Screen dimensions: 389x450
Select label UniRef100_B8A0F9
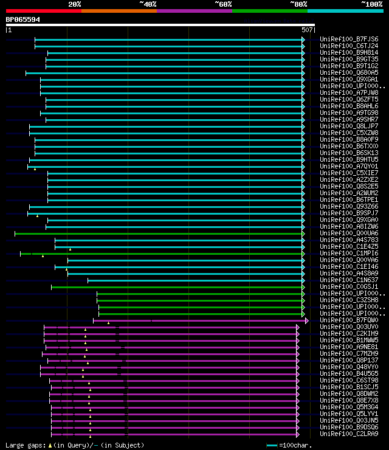(349, 139)
